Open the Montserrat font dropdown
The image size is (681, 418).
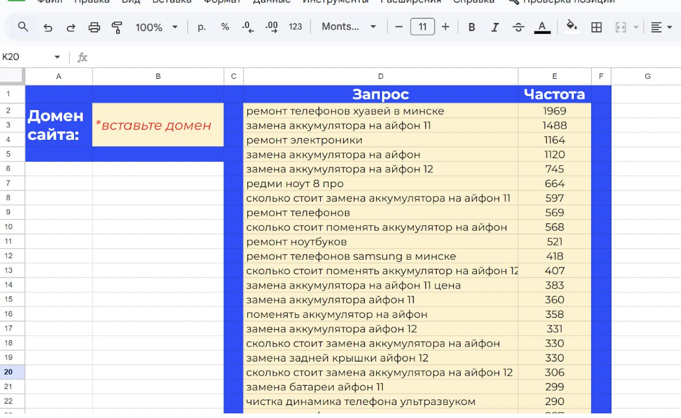coord(349,27)
